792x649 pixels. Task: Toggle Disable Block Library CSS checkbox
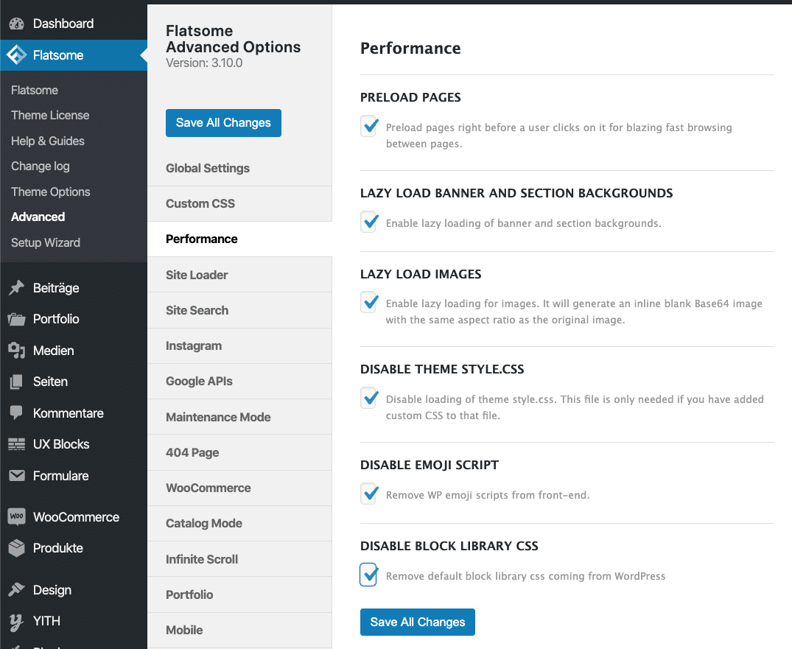(x=369, y=575)
